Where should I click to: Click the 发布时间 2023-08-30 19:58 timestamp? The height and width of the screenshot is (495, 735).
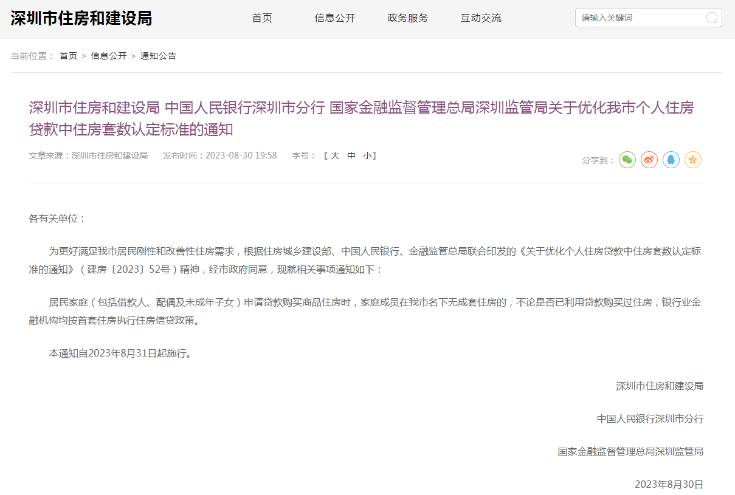(219, 156)
